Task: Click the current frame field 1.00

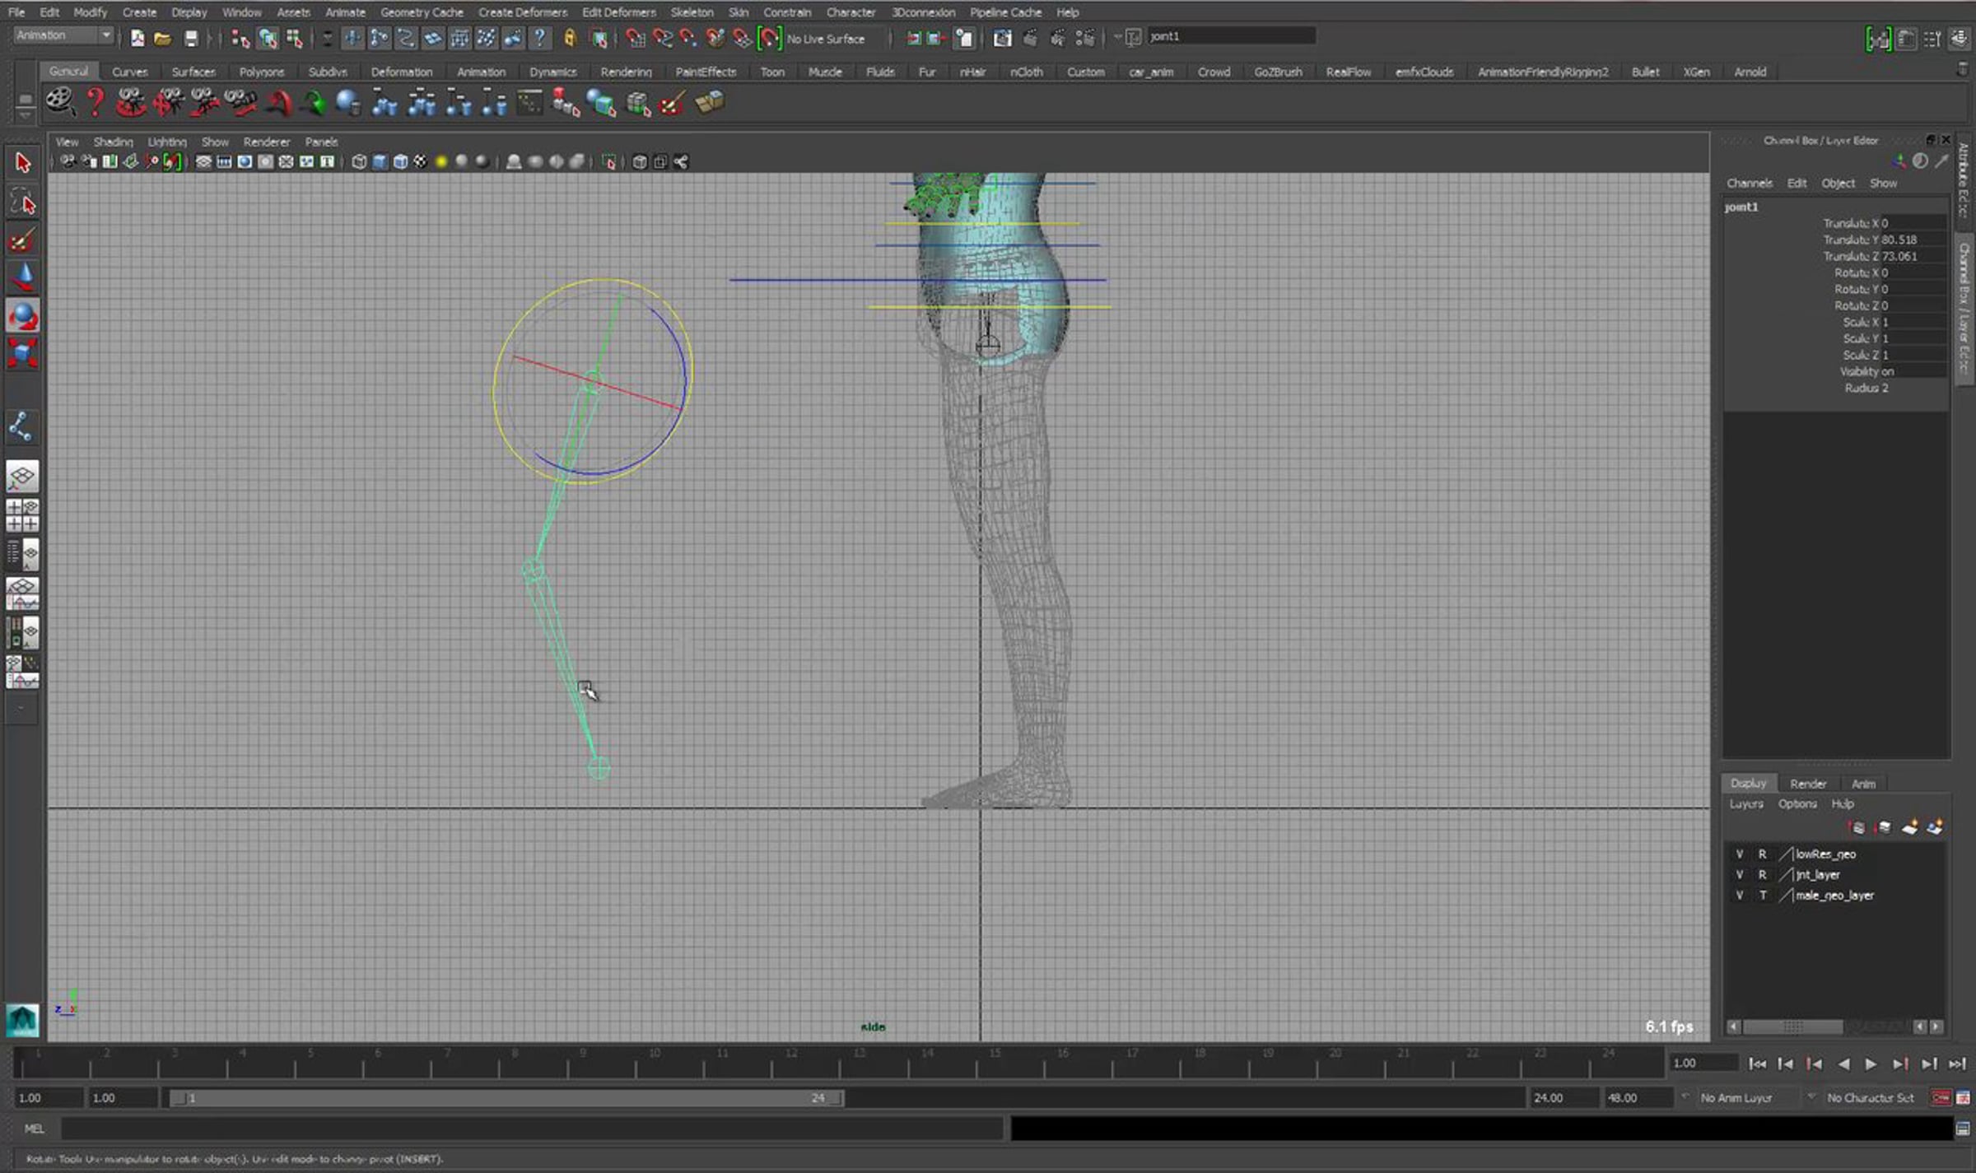Action: tap(1703, 1064)
